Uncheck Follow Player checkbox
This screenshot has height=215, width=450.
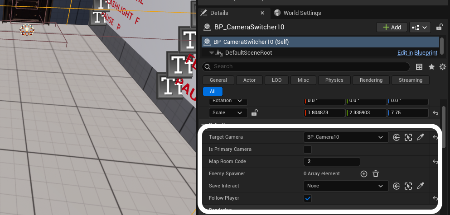pos(308,198)
